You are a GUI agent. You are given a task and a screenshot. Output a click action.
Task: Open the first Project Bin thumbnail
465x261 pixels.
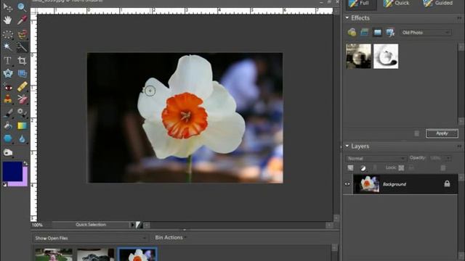click(x=53, y=254)
